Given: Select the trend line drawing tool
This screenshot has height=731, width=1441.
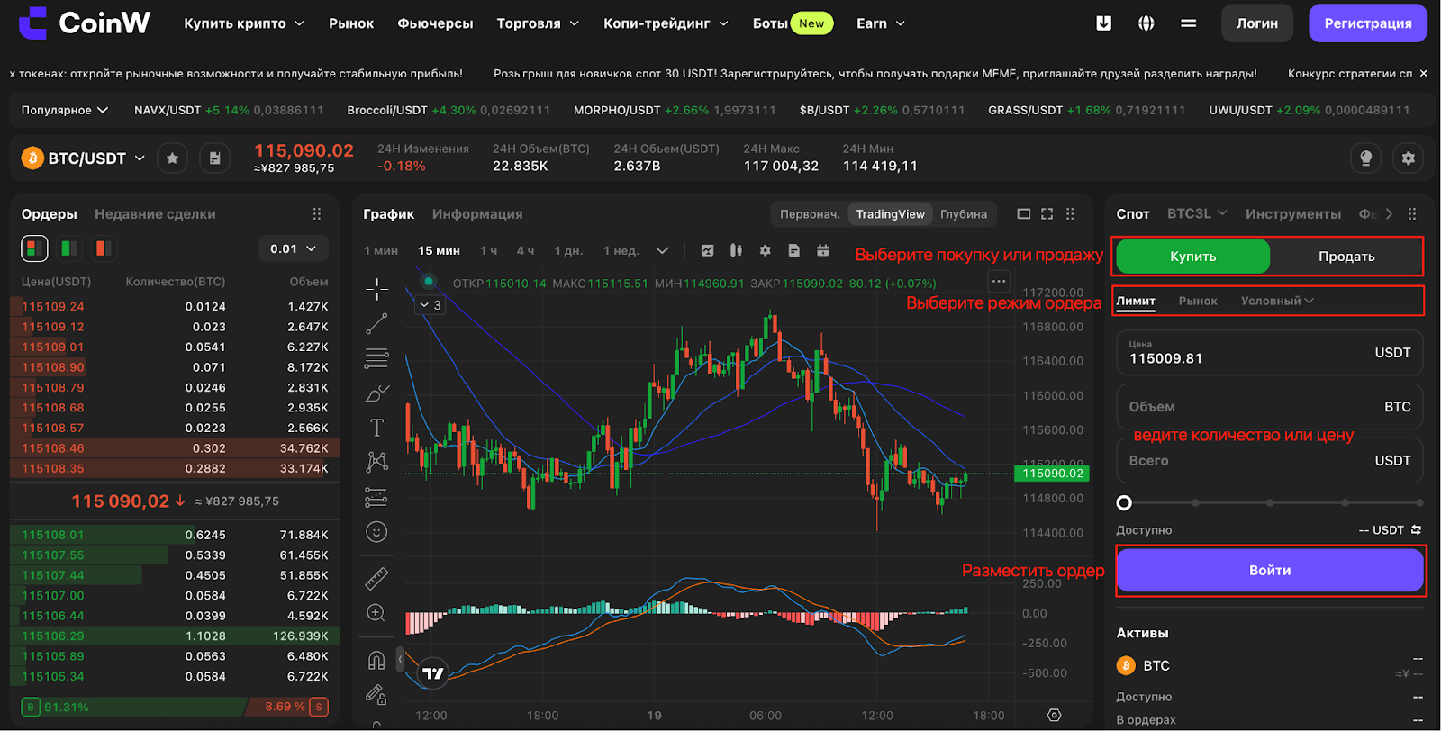Looking at the screenshot, I should click(x=377, y=323).
